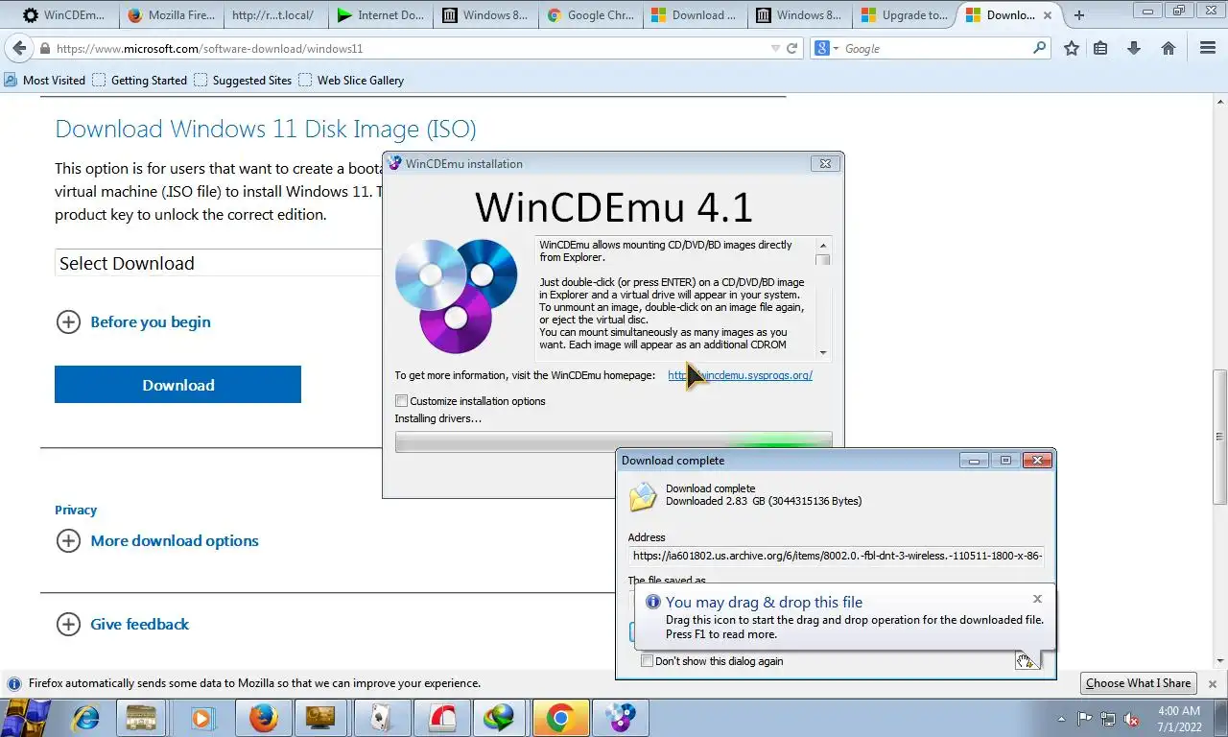The height and width of the screenshot is (737, 1228).
Task: Open the bookmarks list icon in the toolbar
Action: click(1100, 48)
